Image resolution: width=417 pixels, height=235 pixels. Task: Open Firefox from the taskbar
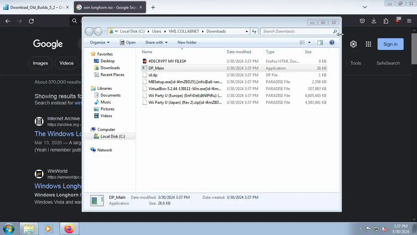(x=69, y=228)
